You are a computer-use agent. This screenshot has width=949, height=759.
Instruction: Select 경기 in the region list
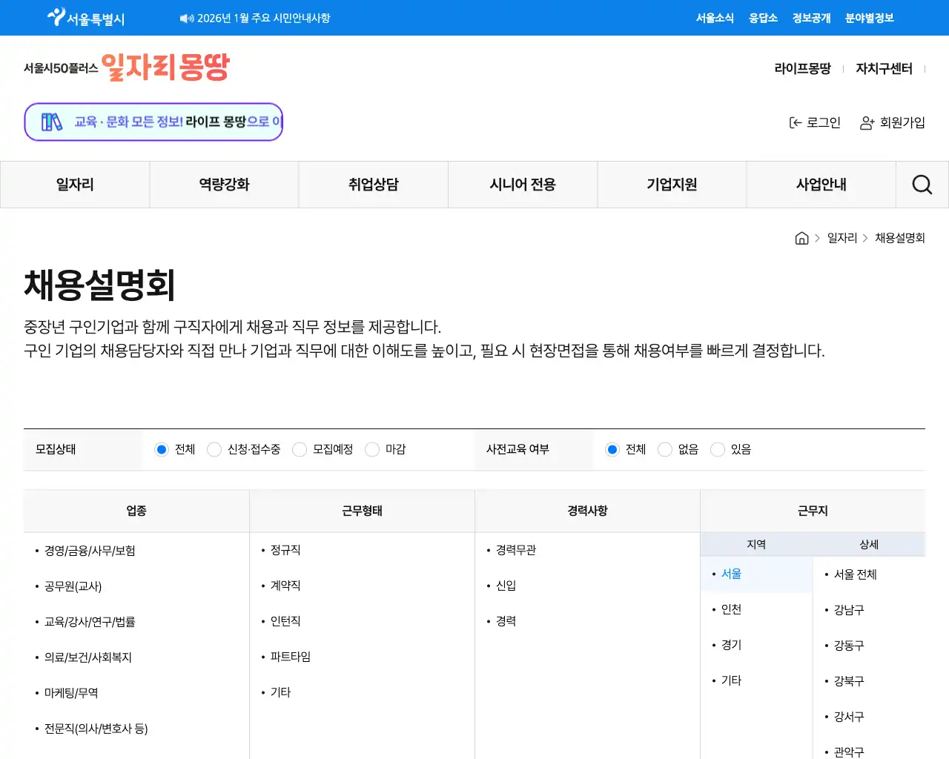[730, 644]
